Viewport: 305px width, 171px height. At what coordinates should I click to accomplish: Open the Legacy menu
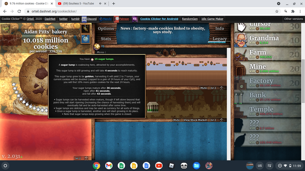[x=220, y=39]
